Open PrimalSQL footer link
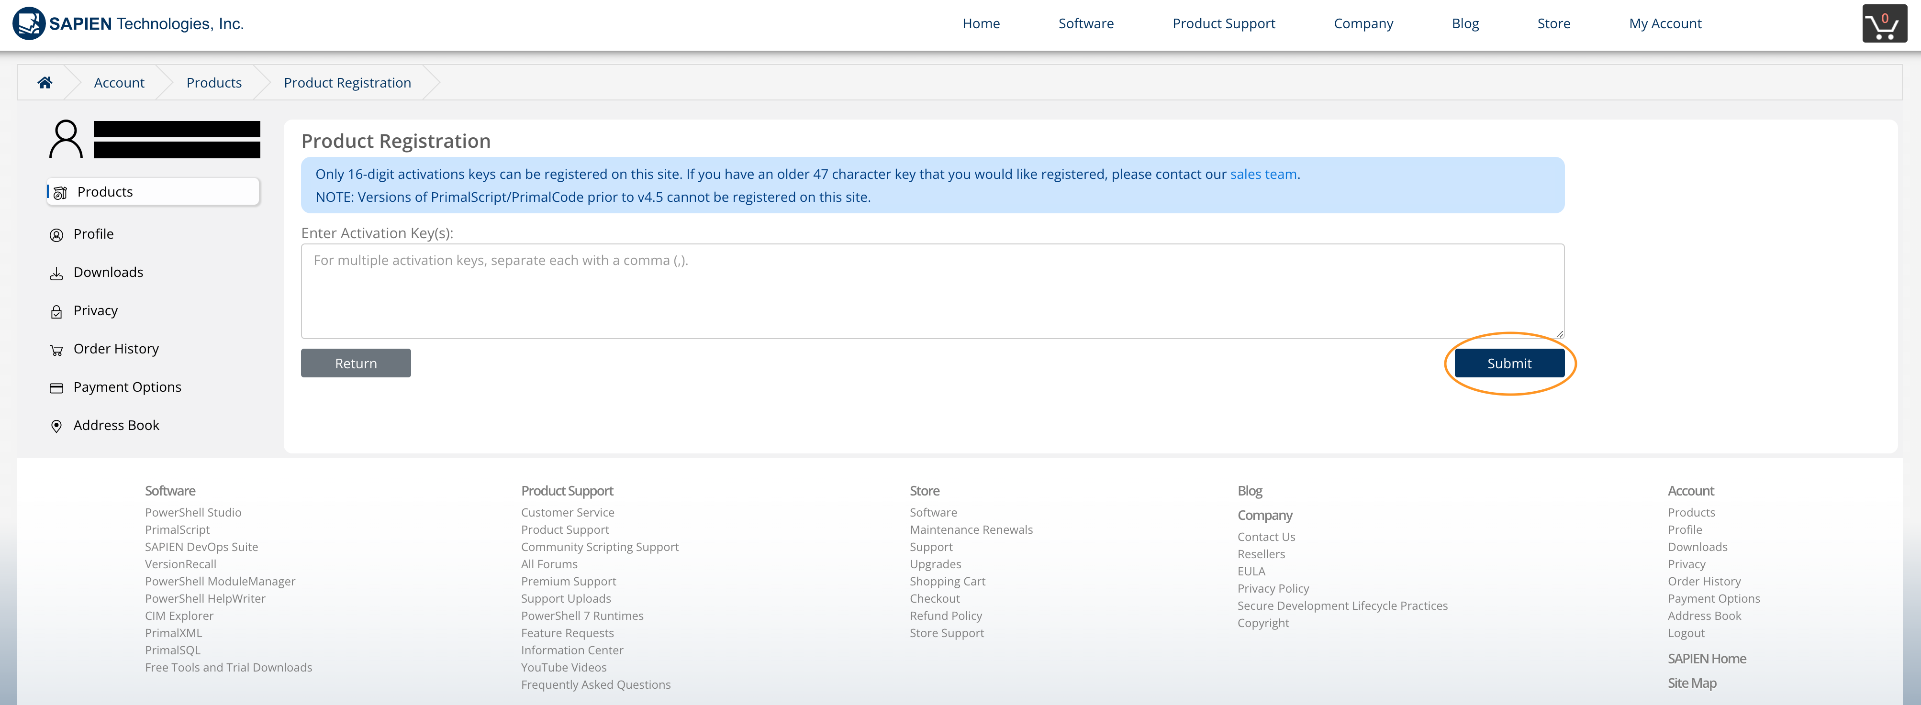 click(x=172, y=650)
